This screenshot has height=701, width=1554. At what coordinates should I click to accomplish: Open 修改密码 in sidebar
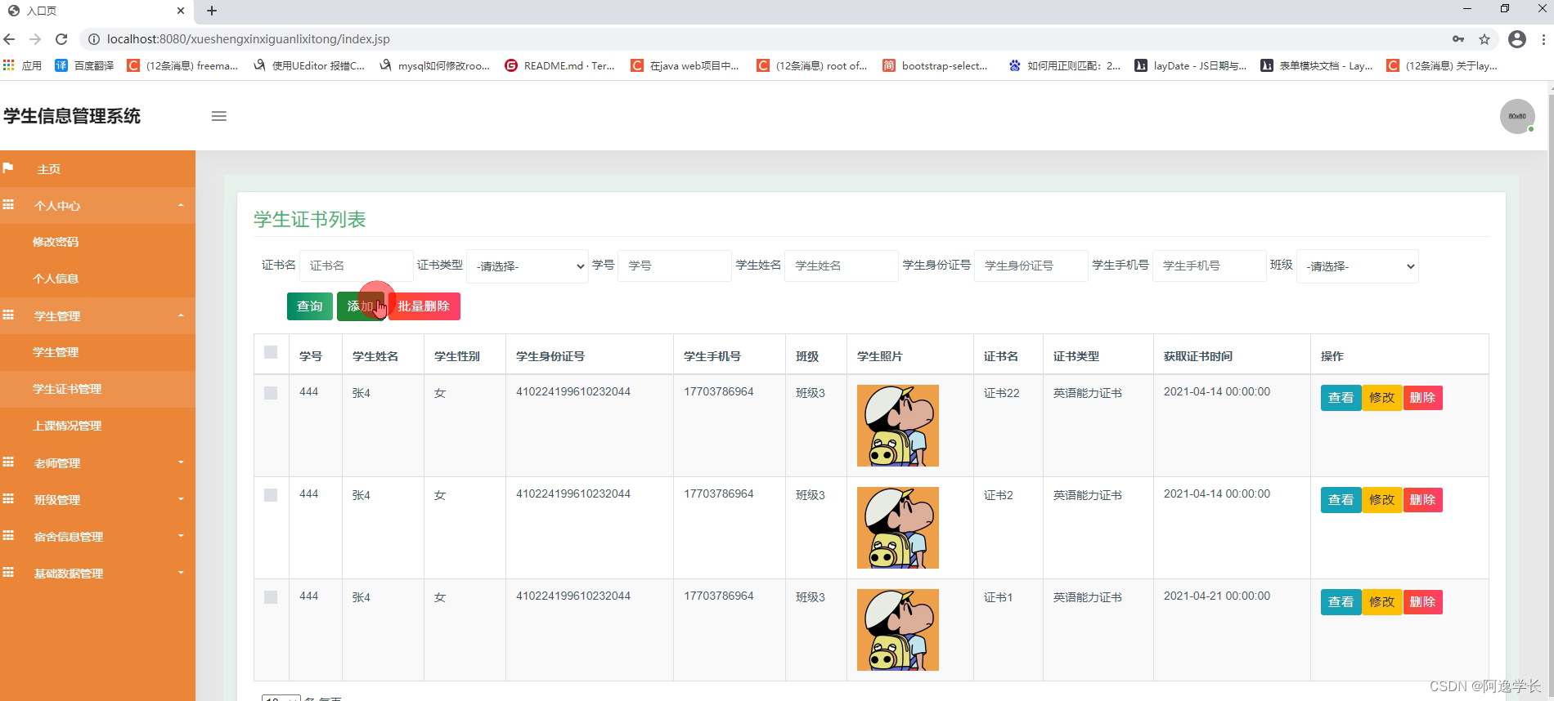97,242
